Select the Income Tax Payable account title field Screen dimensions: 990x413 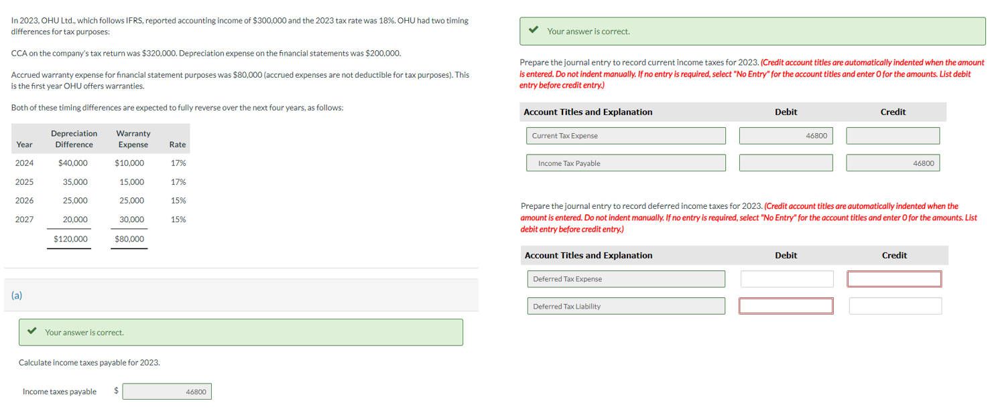625,162
